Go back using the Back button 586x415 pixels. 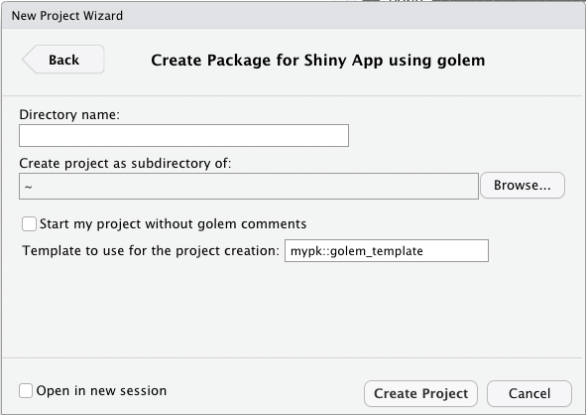63,60
